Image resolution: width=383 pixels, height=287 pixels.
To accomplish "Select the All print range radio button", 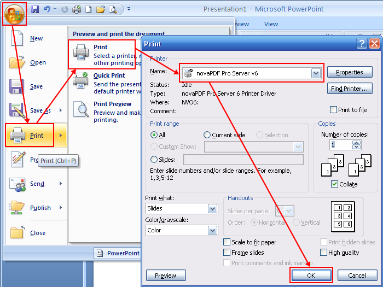I will (x=154, y=134).
